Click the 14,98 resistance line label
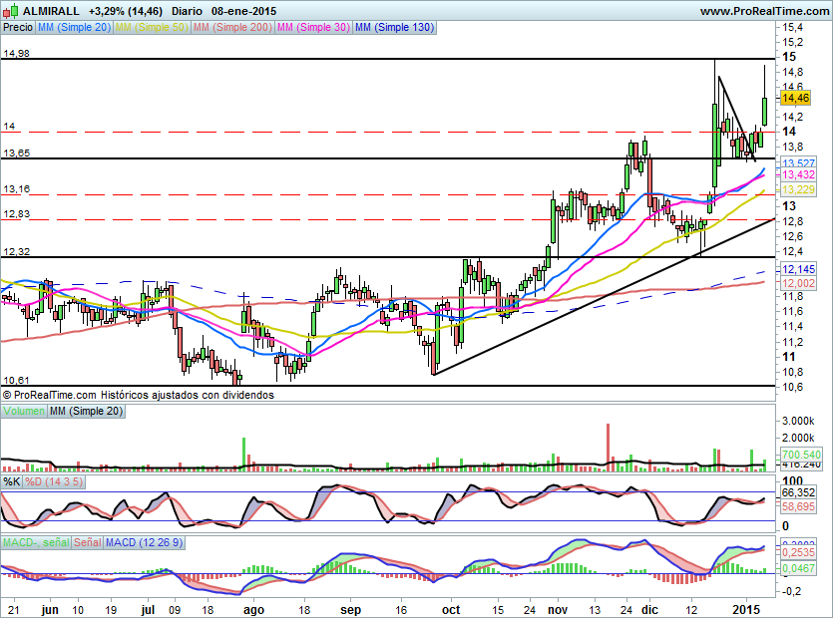The width and height of the screenshot is (833, 618). (x=16, y=55)
